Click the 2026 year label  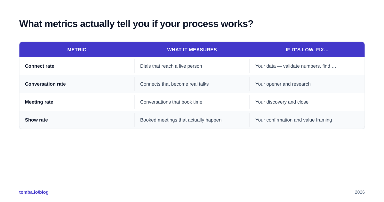[360, 192]
